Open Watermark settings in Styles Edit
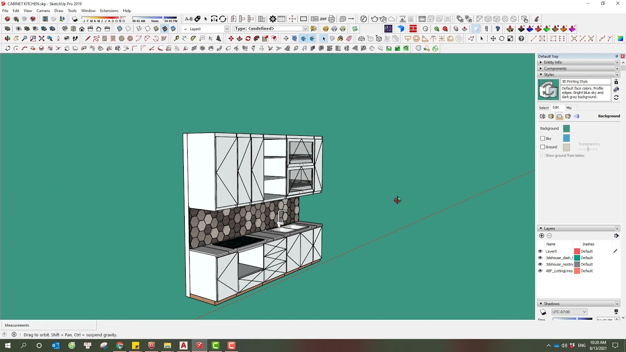Viewport: 626px width, 352px height. point(568,116)
